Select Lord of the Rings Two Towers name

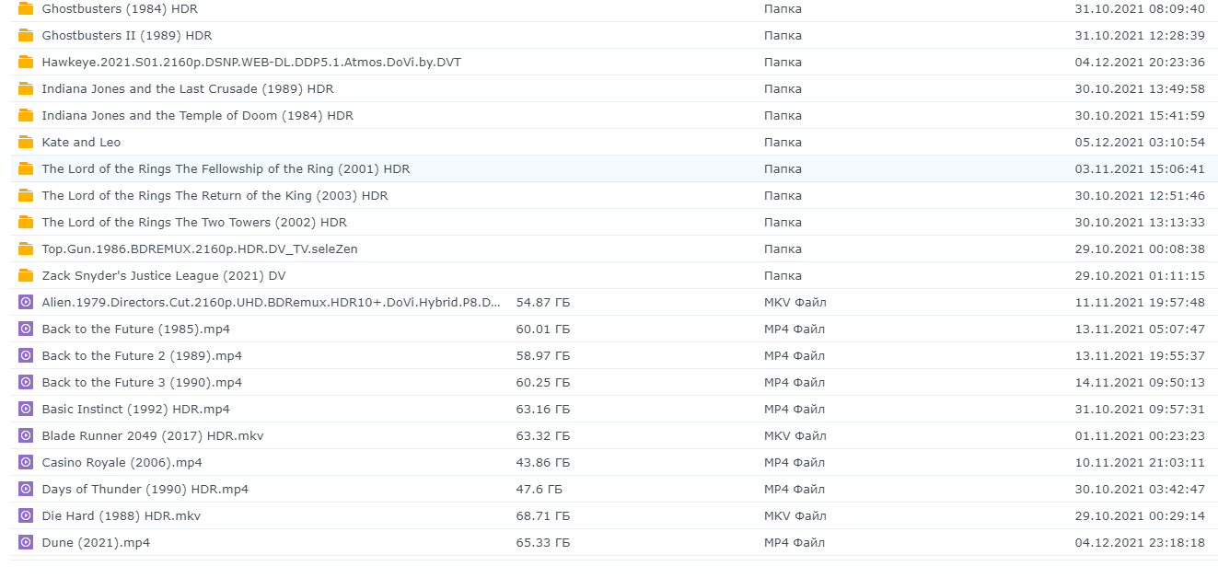[x=194, y=223]
